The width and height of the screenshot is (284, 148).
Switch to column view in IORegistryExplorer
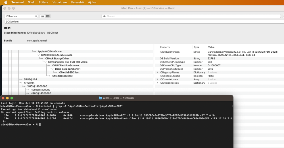48,16
